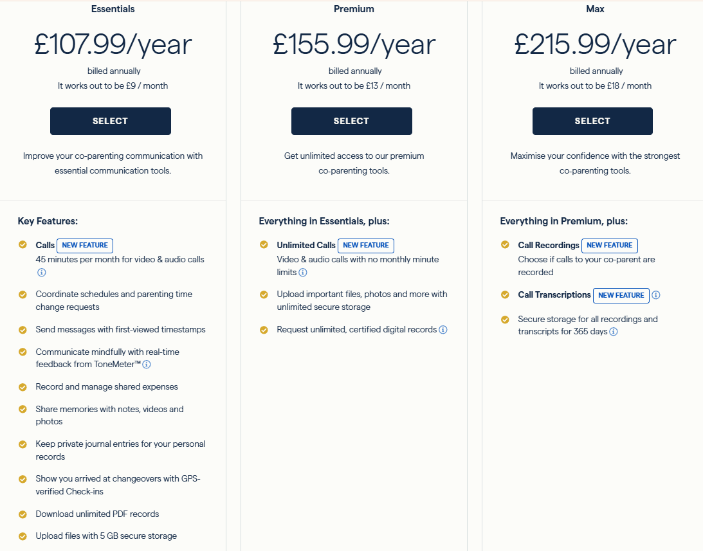Click checkmark by Download unlimited PDF records
703x551 pixels.
tap(23, 514)
